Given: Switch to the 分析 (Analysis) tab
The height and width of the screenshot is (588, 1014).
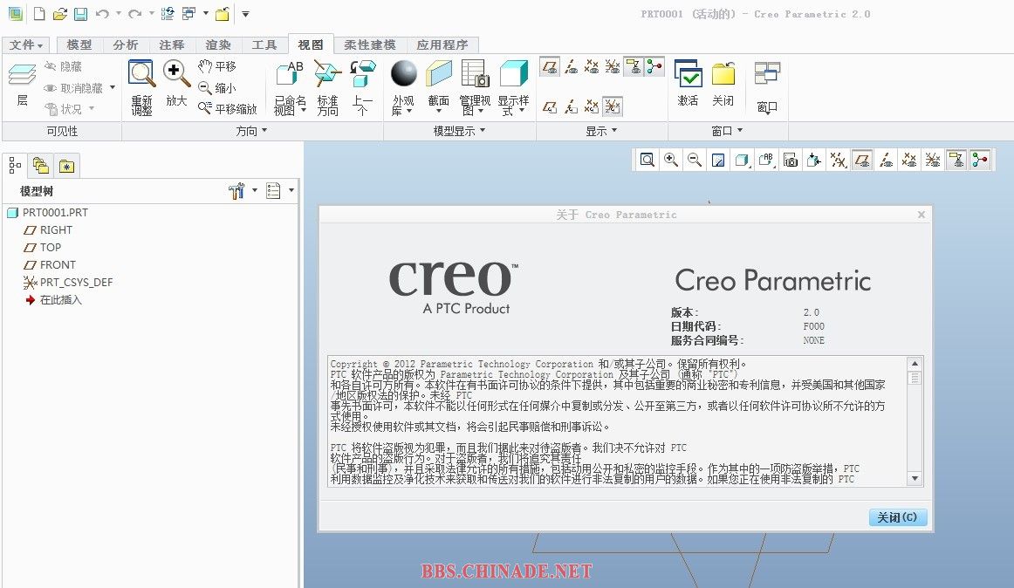Looking at the screenshot, I should [x=126, y=44].
